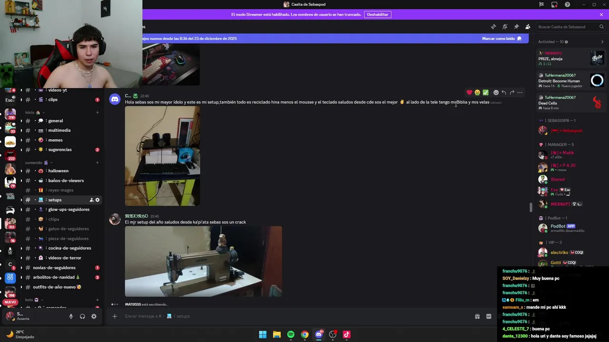This screenshot has height=342, width=609.
Task: Add heart reaction to message
Action: point(469,93)
